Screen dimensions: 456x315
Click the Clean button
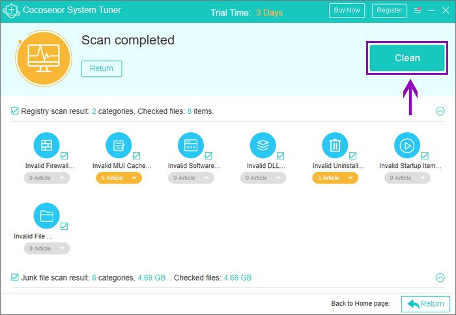[x=407, y=58]
